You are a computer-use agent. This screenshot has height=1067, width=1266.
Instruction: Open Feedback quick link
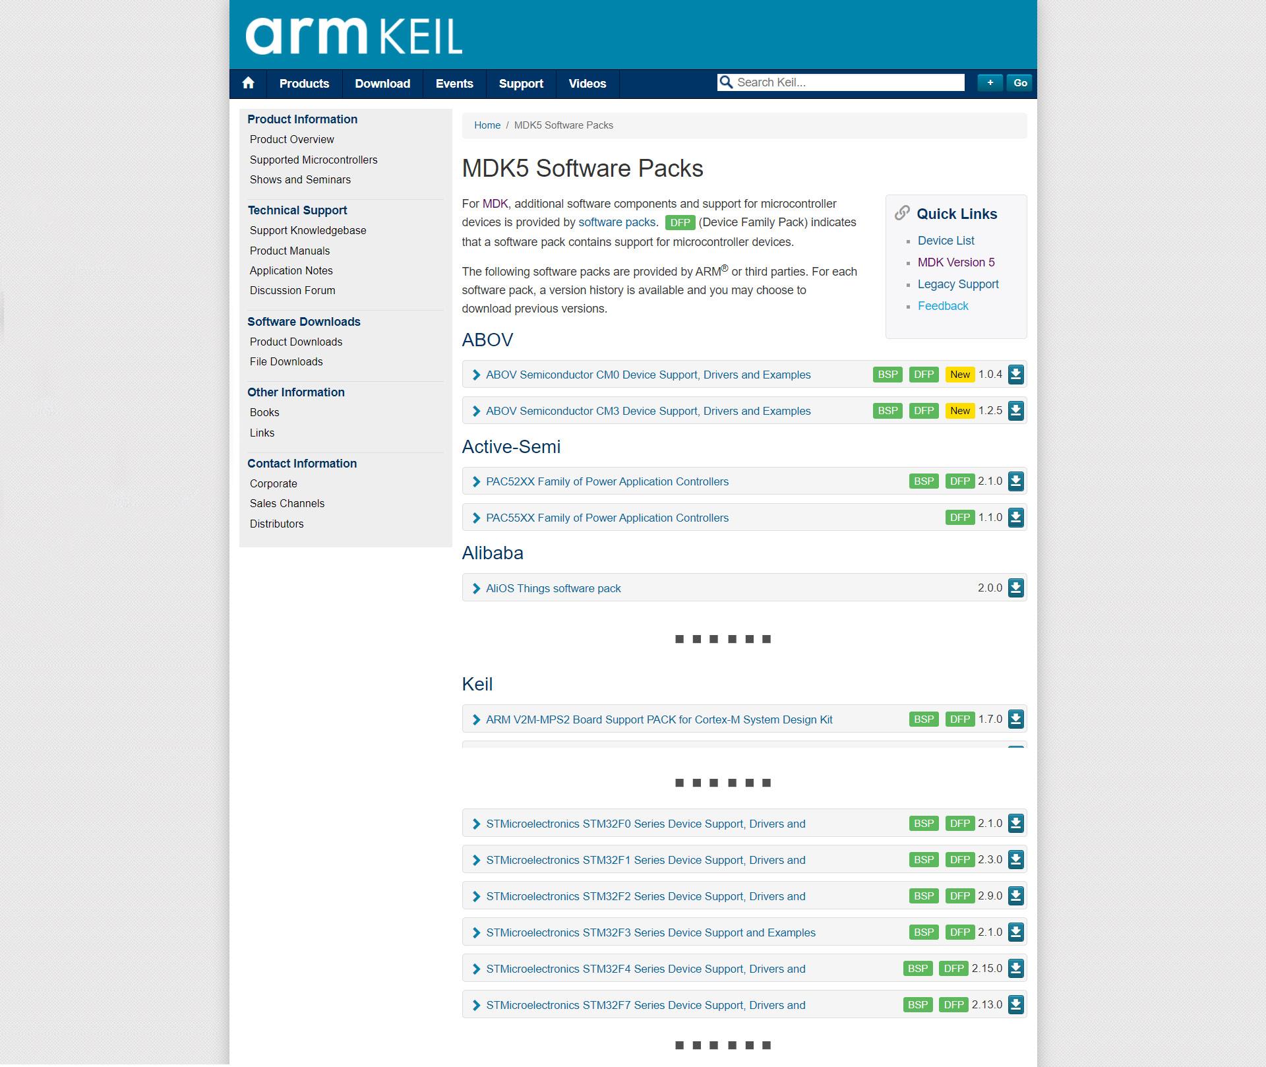tap(943, 306)
